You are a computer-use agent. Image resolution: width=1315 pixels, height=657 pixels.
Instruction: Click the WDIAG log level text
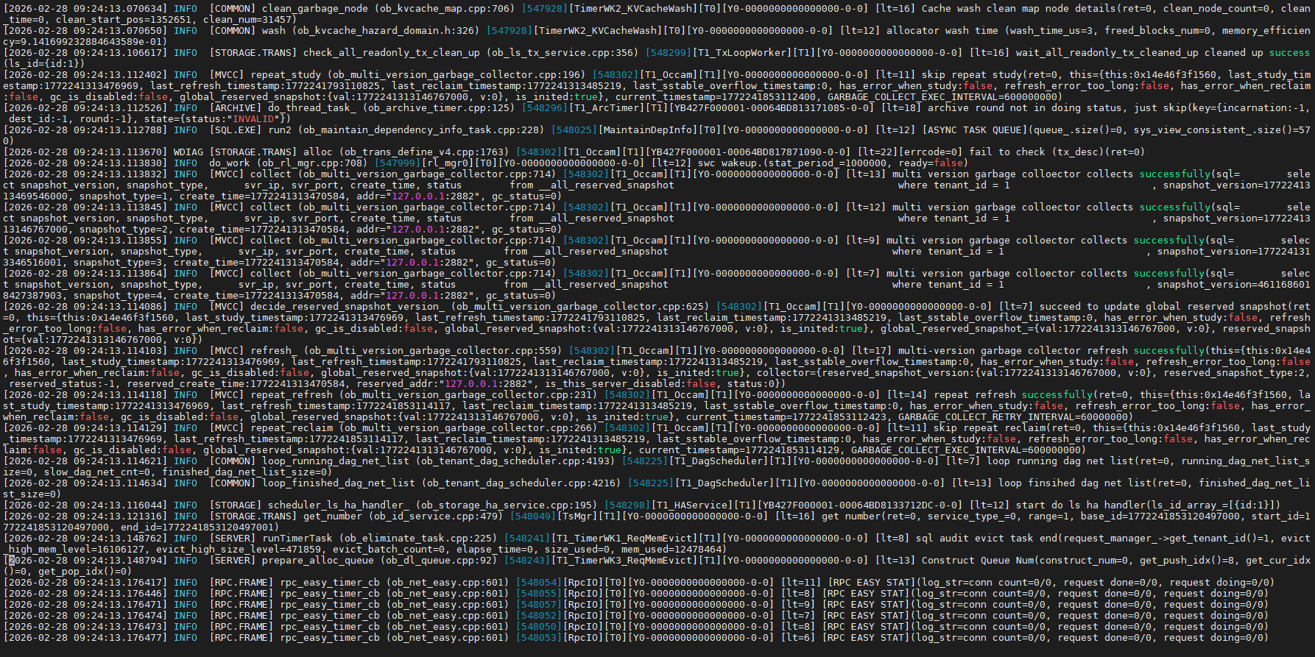tap(188, 152)
